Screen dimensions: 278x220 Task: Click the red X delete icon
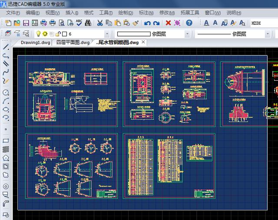[168, 23]
